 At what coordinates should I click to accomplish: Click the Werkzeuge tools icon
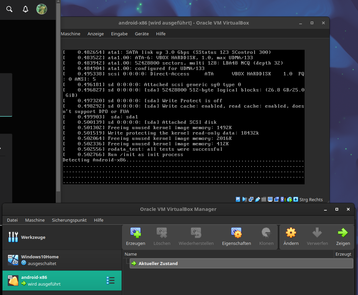pyautogui.click(x=13, y=237)
